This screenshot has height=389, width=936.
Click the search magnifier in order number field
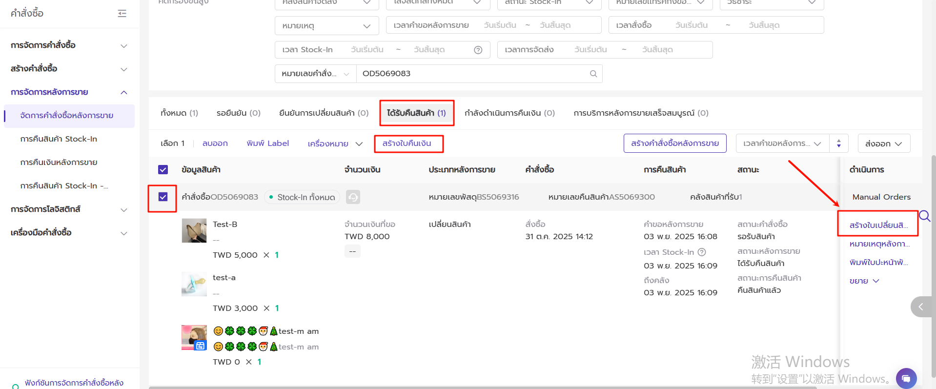click(x=593, y=74)
